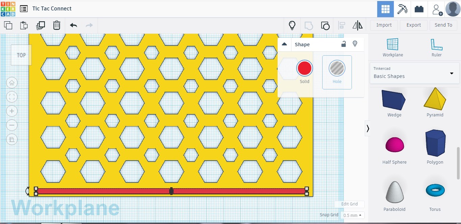Click the Ungroup shapes icon
The image size is (461, 224).
click(325, 25)
